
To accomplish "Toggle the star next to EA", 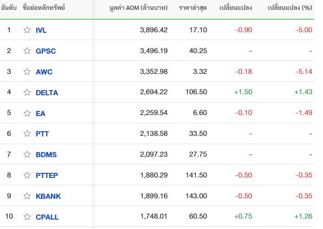I will [27, 113].
